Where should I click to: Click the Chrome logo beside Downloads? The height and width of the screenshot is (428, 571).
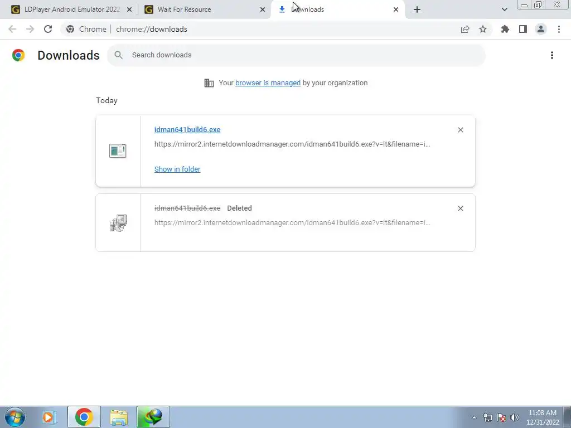click(x=18, y=55)
